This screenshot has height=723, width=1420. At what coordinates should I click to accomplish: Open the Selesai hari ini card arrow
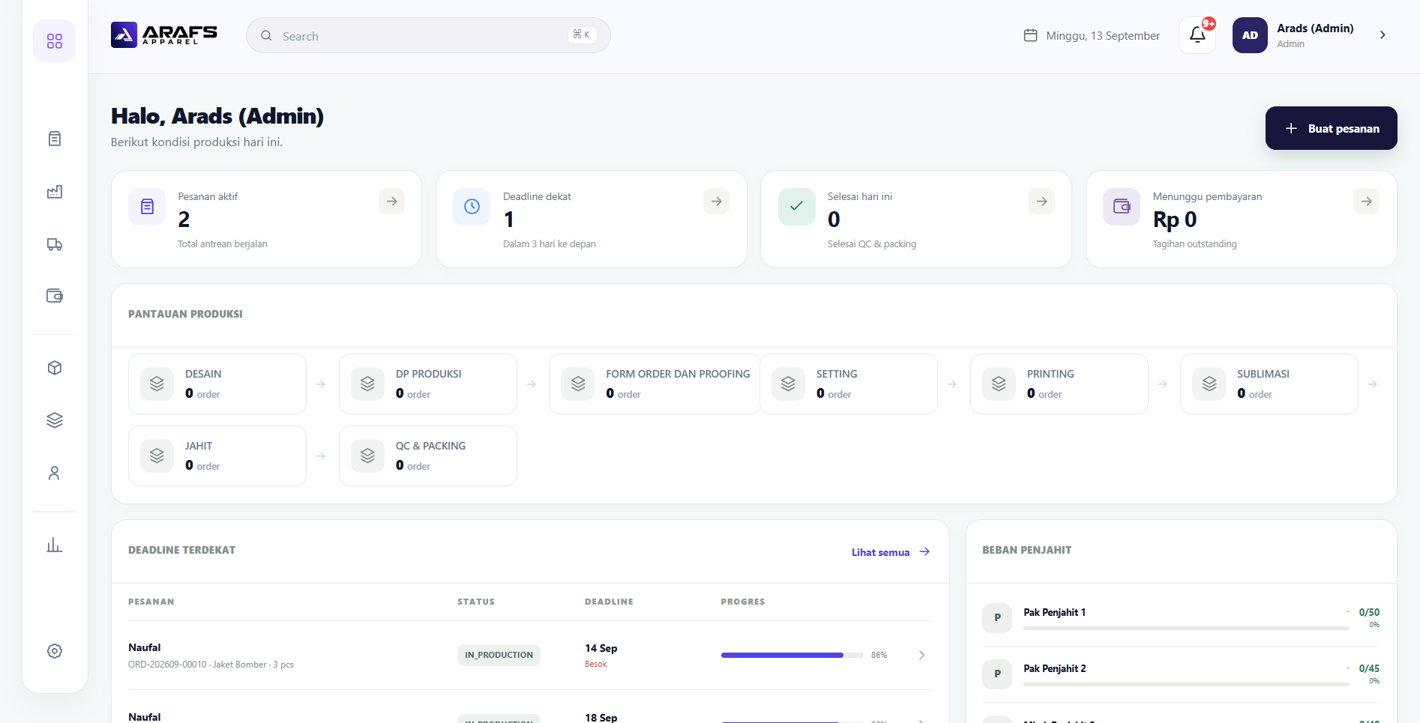(1042, 202)
